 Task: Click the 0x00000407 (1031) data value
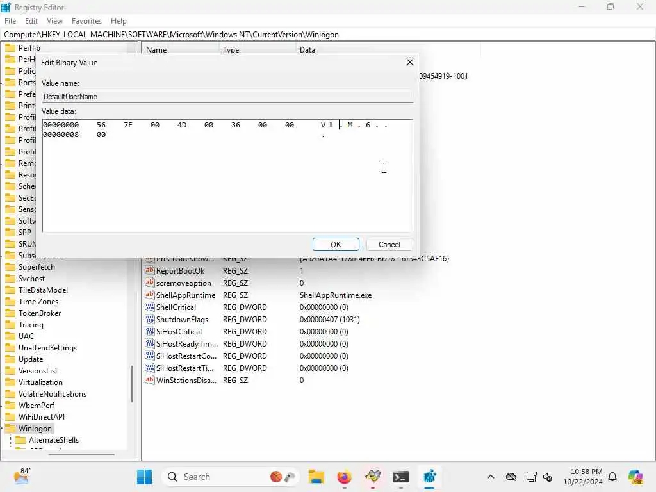[x=330, y=319]
